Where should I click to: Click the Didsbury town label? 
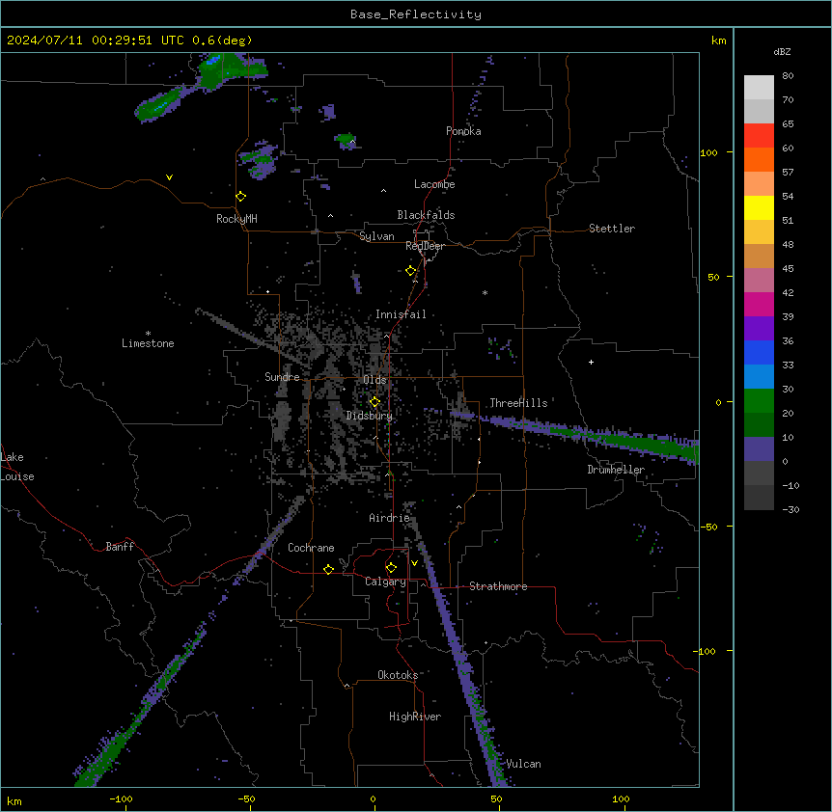click(370, 416)
